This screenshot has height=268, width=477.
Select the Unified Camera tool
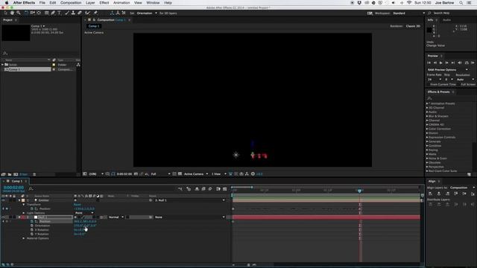(32, 13)
